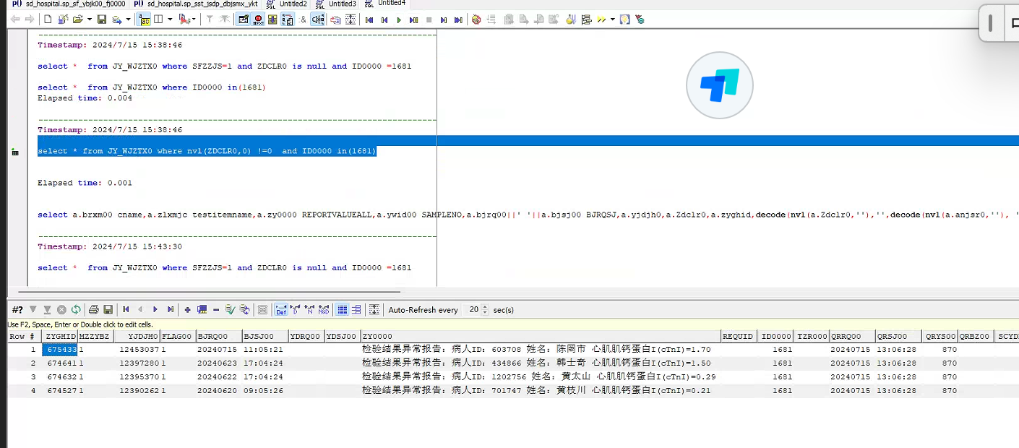Viewport: 1019px width, 448px height.
Task: Click the floating blue logo circle
Action: click(719, 85)
